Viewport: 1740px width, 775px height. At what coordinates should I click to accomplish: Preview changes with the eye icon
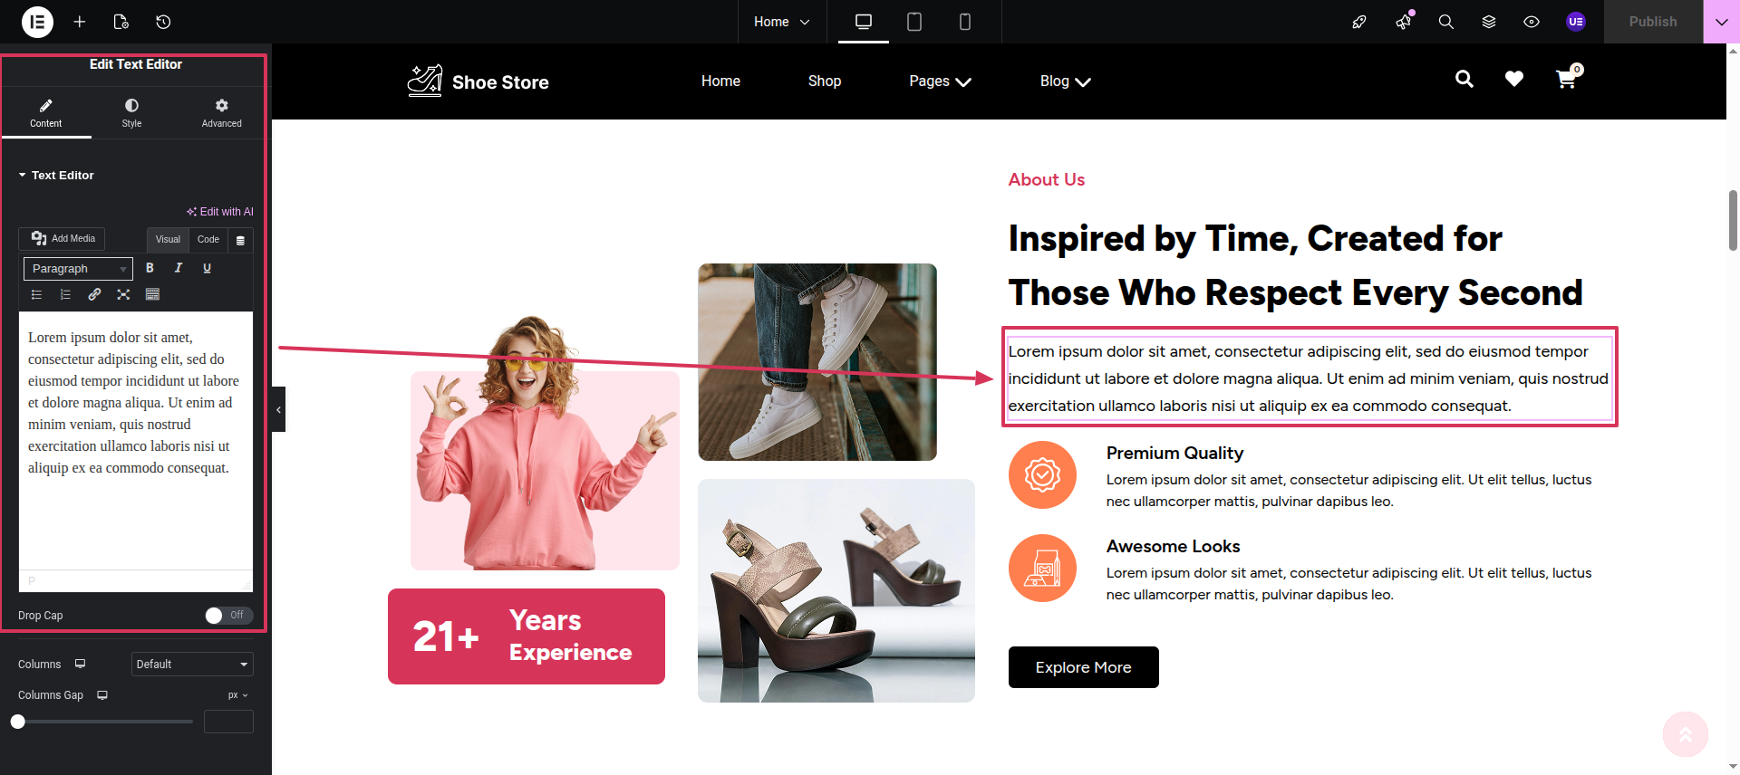(1532, 22)
